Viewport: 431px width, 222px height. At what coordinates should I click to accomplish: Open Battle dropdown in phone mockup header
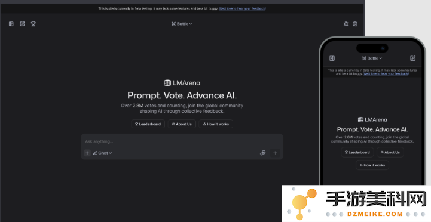click(x=372, y=58)
